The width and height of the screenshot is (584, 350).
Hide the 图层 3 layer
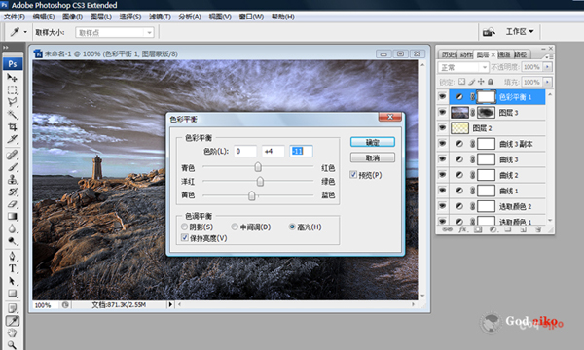(442, 113)
